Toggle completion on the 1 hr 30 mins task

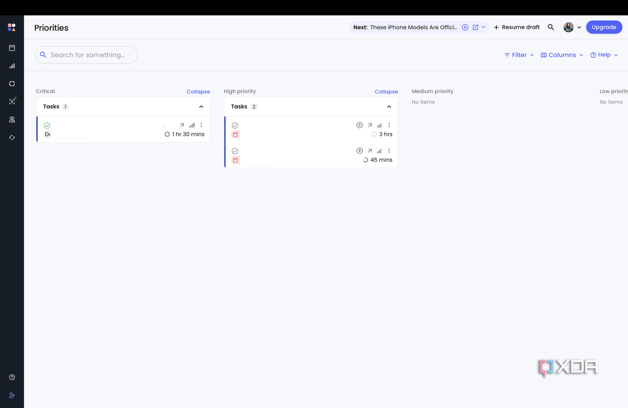coord(47,125)
